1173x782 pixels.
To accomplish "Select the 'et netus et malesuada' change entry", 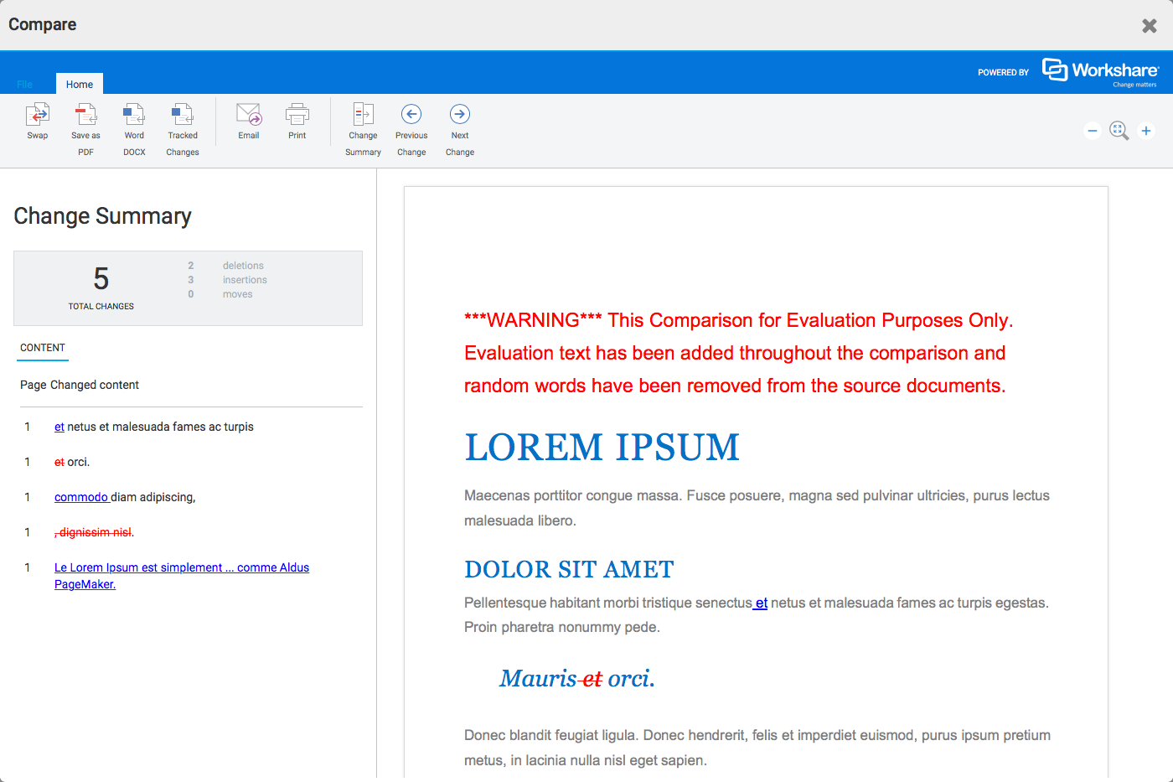I will pyautogui.click(x=154, y=427).
